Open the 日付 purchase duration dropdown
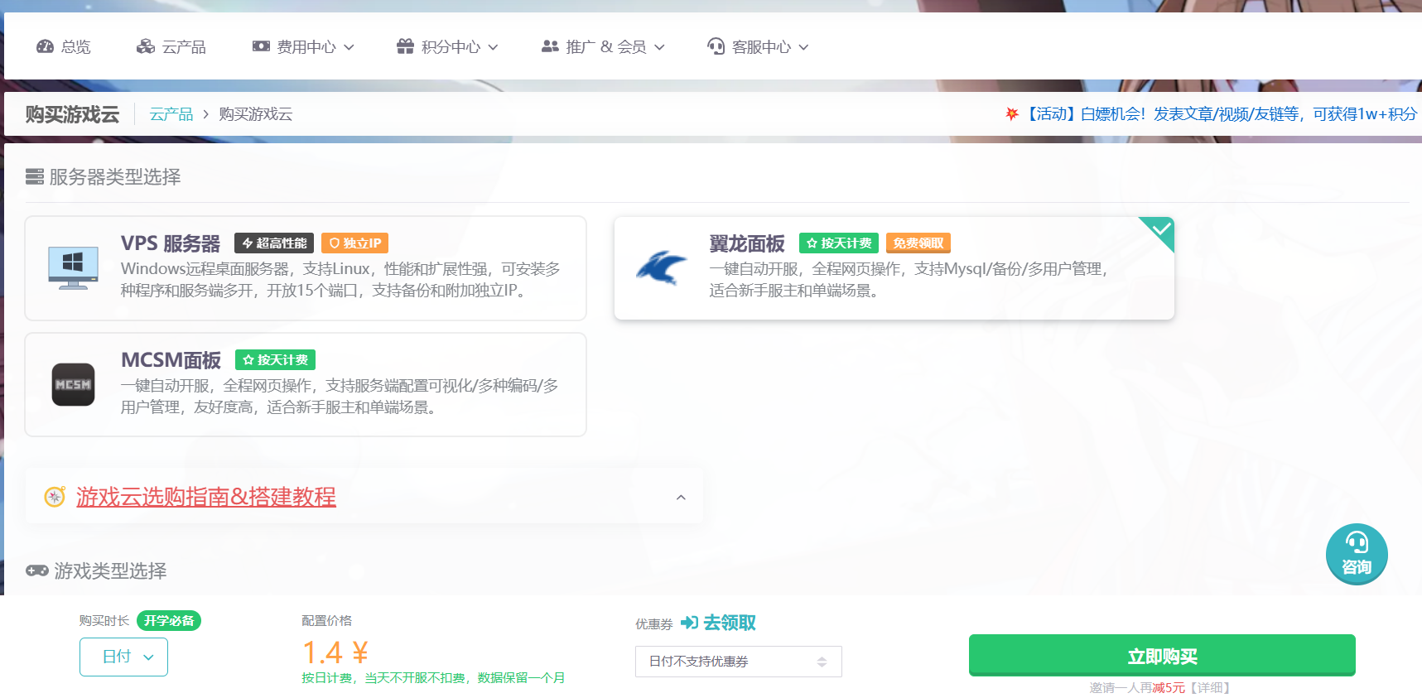This screenshot has width=1422, height=698. (124, 657)
